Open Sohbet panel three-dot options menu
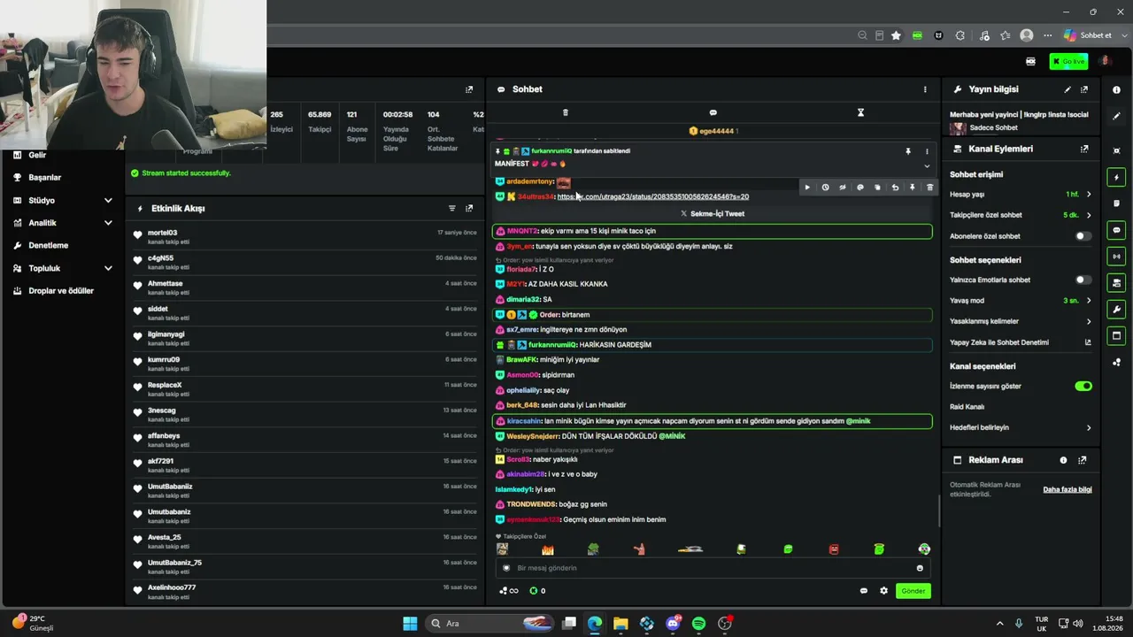The width and height of the screenshot is (1133, 637). pos(925,89)
